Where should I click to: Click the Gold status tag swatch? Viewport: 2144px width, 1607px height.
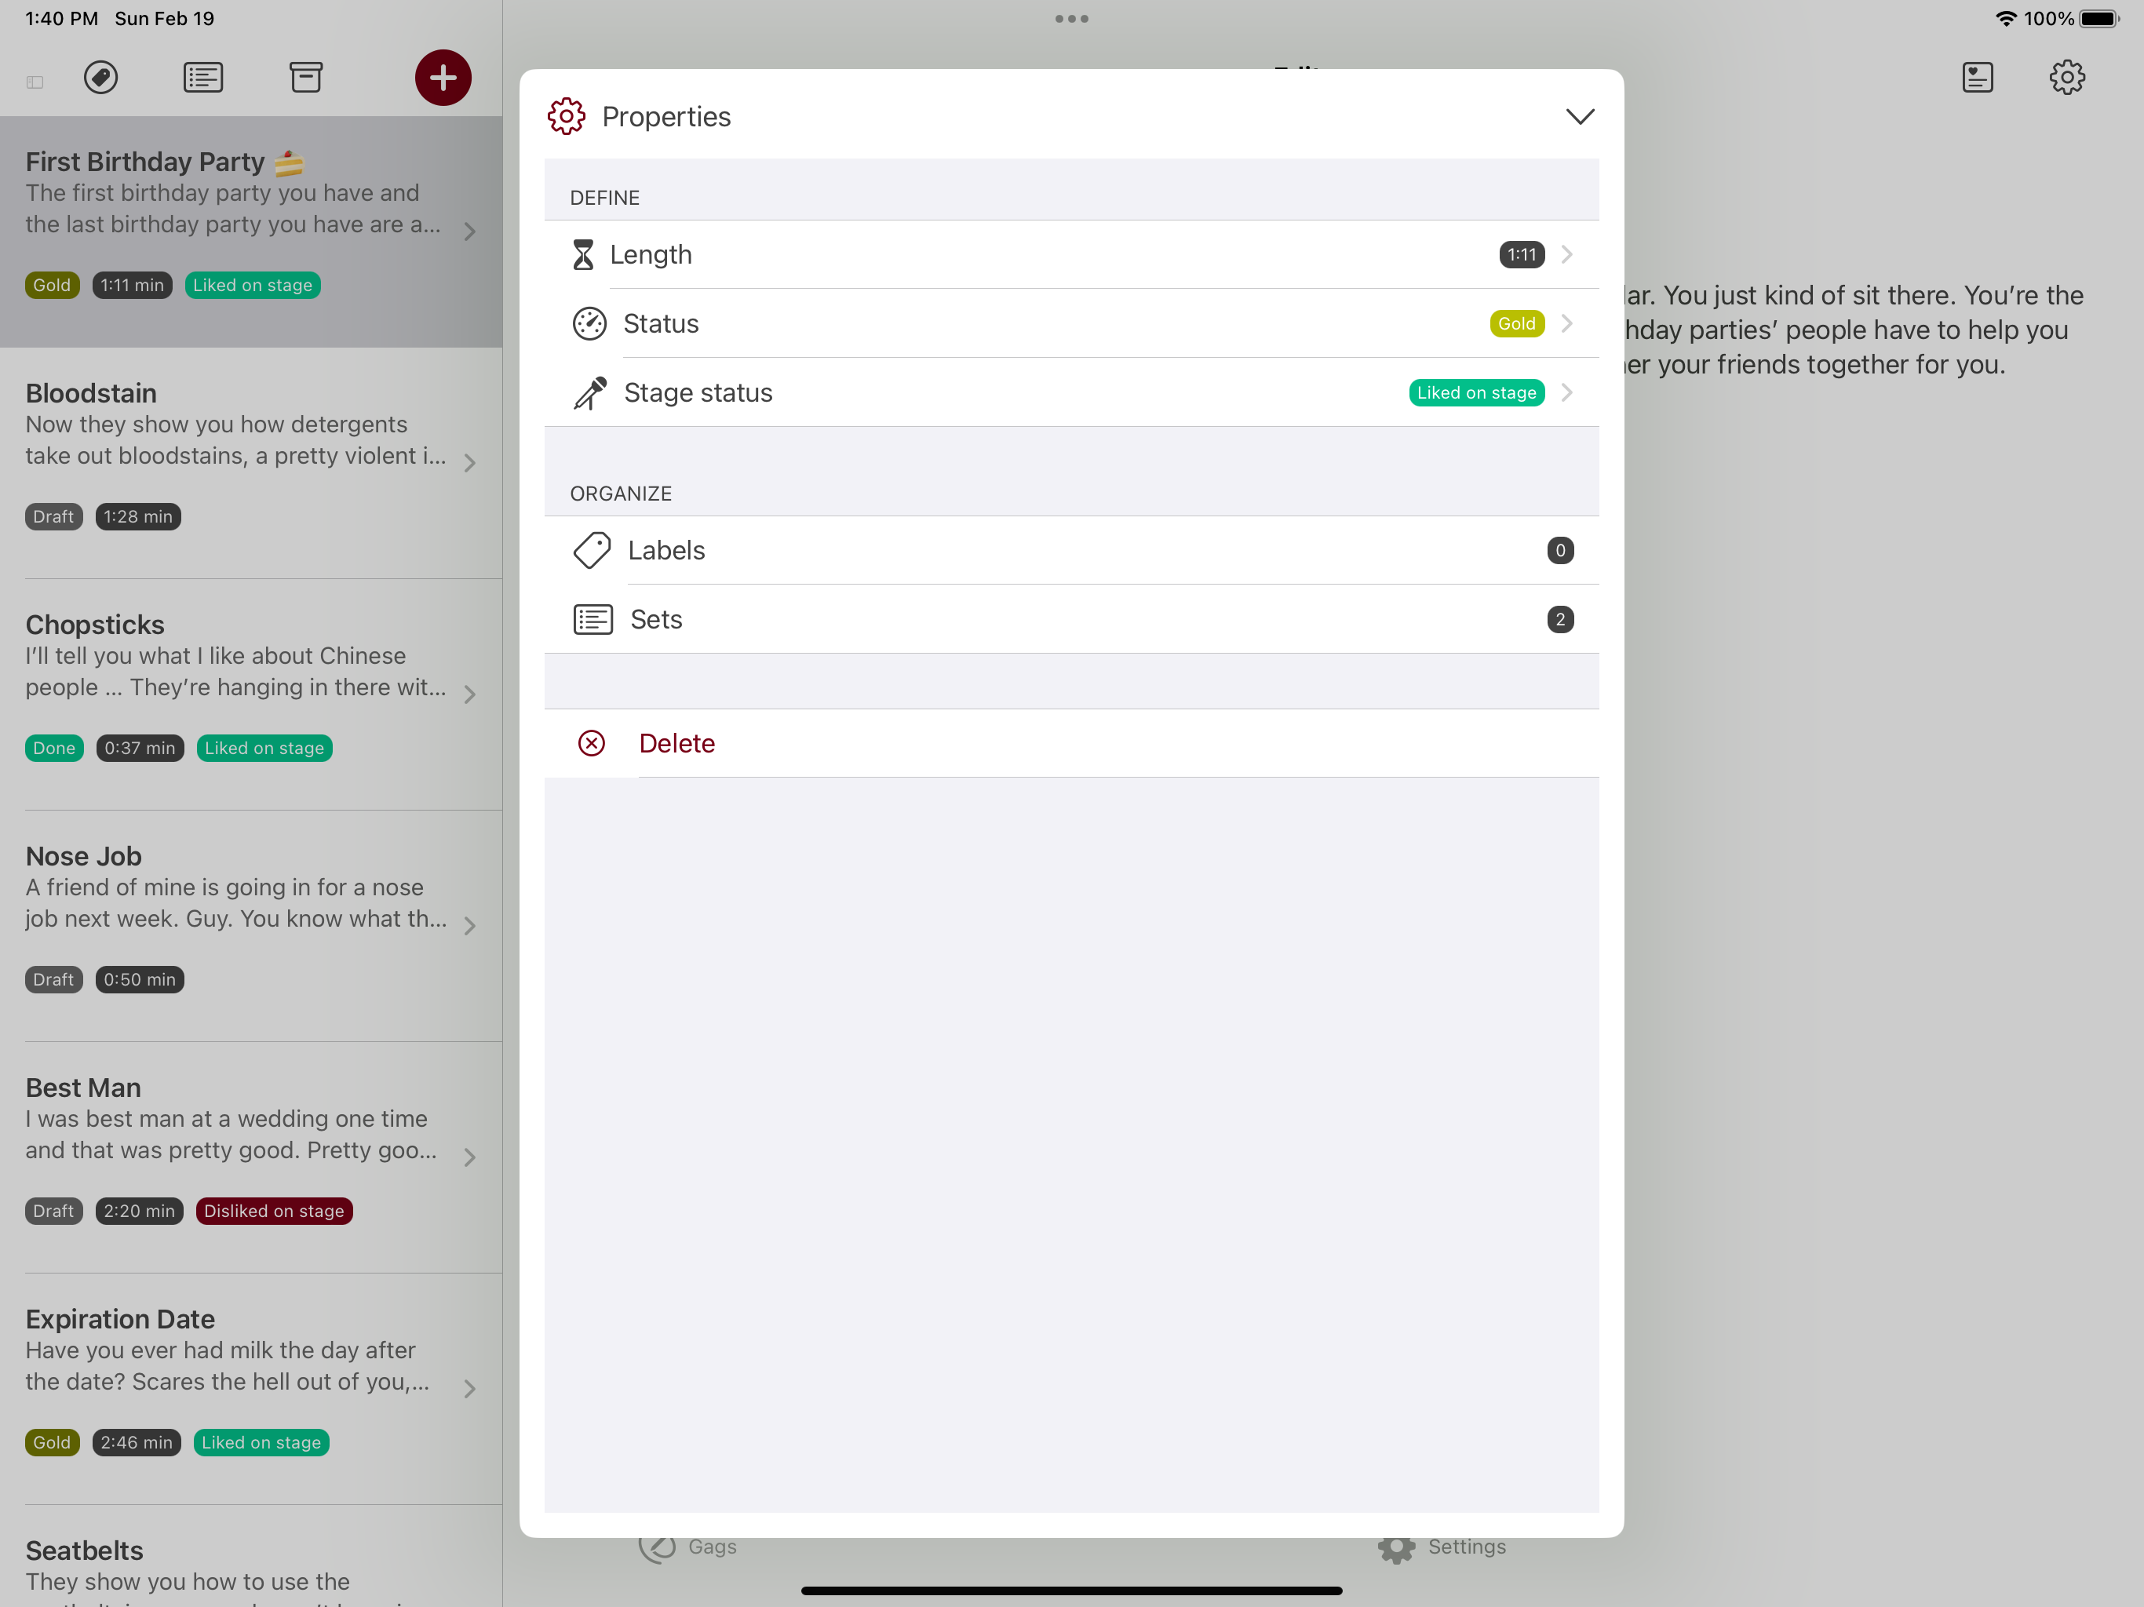click(1516, 324)
